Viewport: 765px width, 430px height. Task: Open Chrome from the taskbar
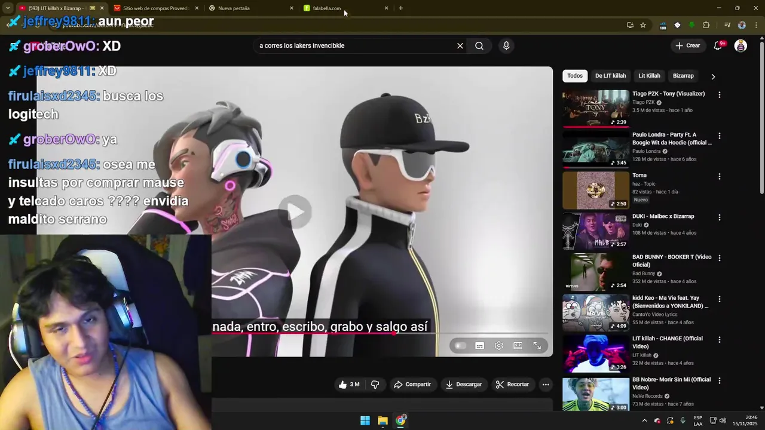(x=400, y=420)
